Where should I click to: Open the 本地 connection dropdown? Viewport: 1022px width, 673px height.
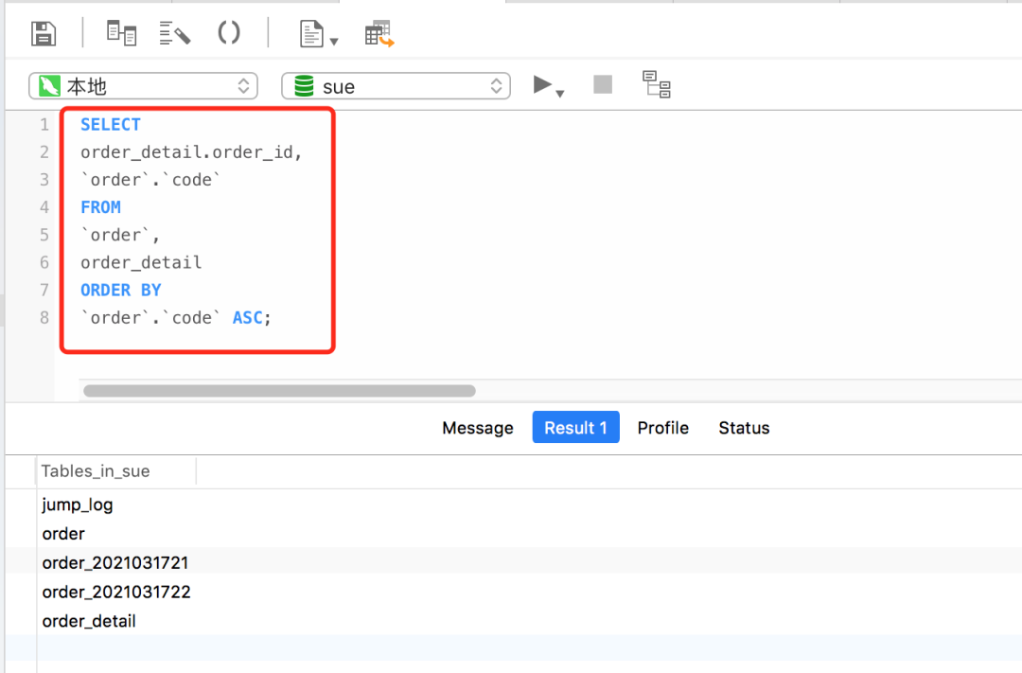point(142,85)
